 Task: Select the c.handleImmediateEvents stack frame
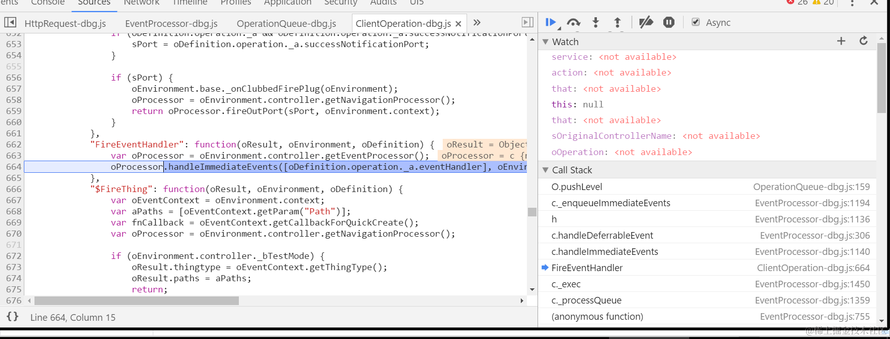[x=707, y=251]
